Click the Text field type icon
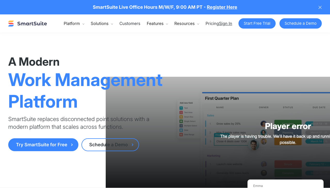This screenshot has width=330, height=188. point(181,108)
